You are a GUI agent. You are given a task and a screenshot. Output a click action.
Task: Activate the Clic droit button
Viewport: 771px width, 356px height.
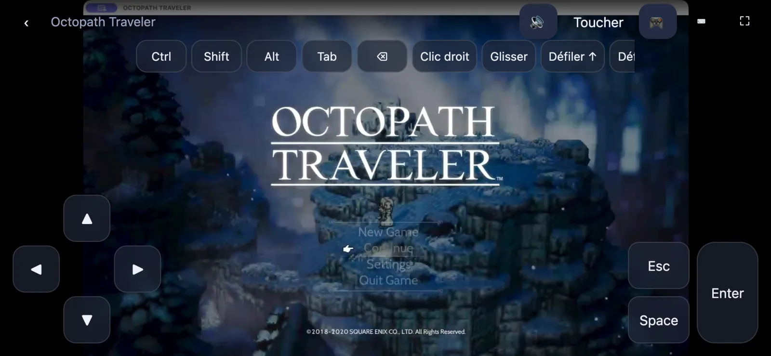click(445, 56)
